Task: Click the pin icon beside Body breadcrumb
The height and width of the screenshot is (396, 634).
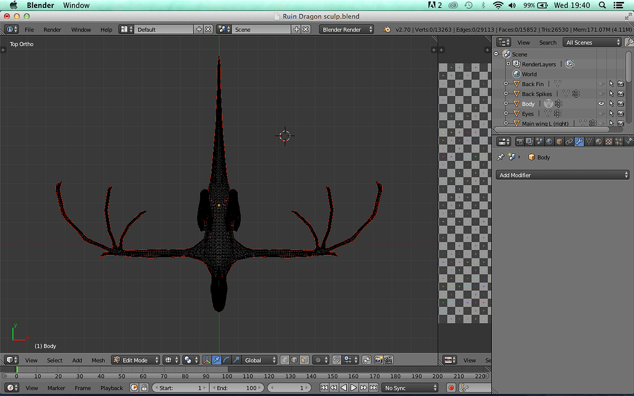Action: [500, 157]
